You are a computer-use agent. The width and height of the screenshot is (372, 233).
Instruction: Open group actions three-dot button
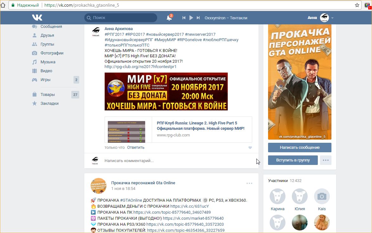[x=326, y=160]
